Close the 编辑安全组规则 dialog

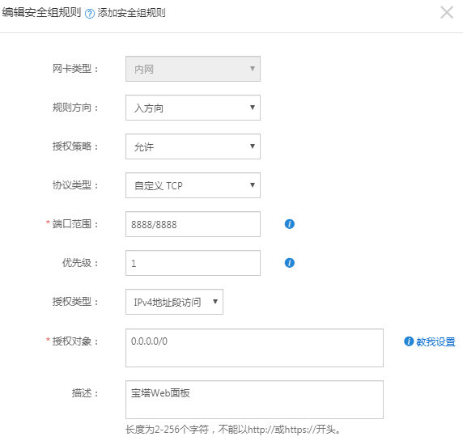pyautogui.click(x=447, y=12)
